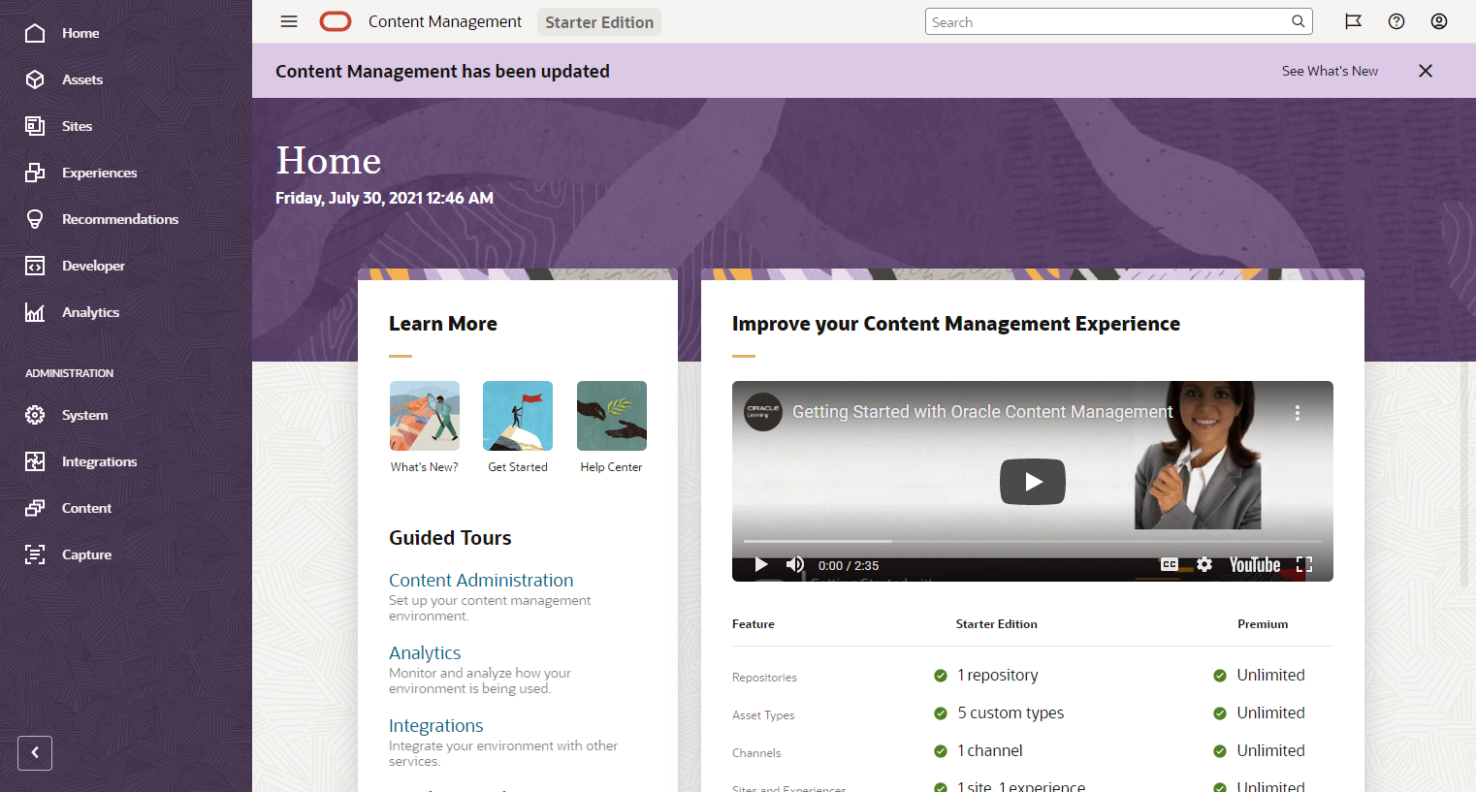The image size is (1476, 792).
Task: Open YouTube video more options menu
Action: pyautogui.click(x=1298, y=413)
